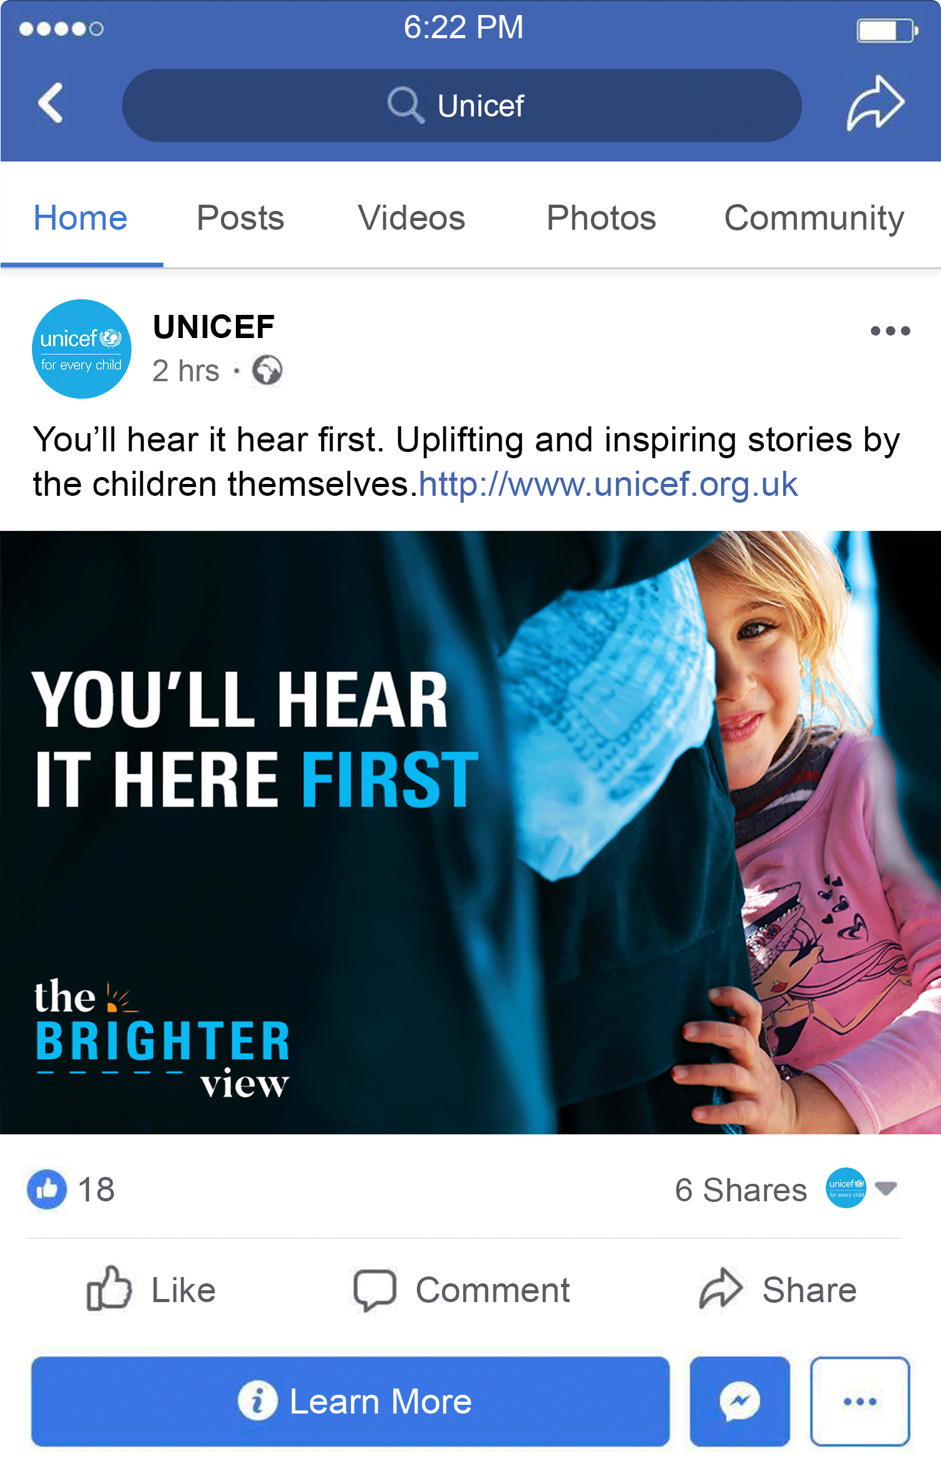The height and width of the screenshot is (1468, 941).
Task: Open the unicef.org.uk link
Action: (x=608, y=485)
